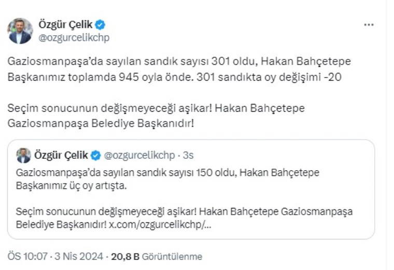Click the Özgür Çelik name in quoted tweet

point(62,155)
